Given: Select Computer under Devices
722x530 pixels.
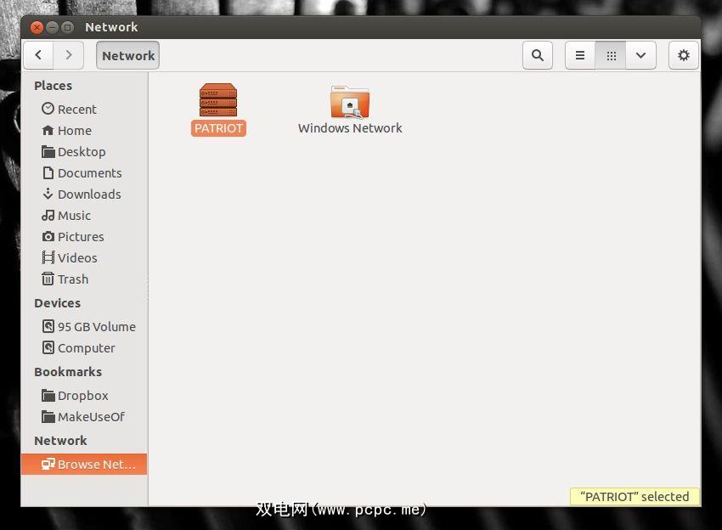Looking at the screenshot, I should point(84,347).
